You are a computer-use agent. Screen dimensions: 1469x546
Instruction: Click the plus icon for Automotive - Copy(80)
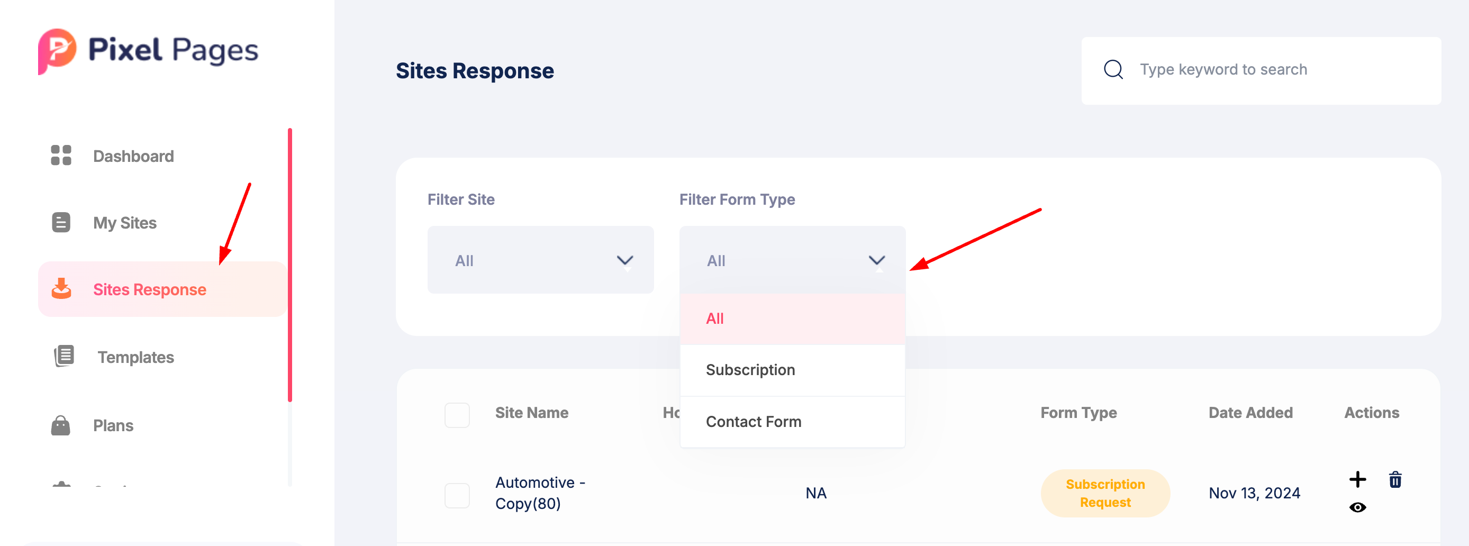tap(1357, 479)
